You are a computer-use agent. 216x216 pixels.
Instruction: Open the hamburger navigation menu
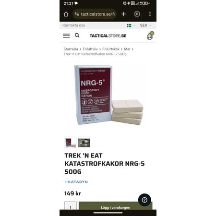(x=66, y=36)
